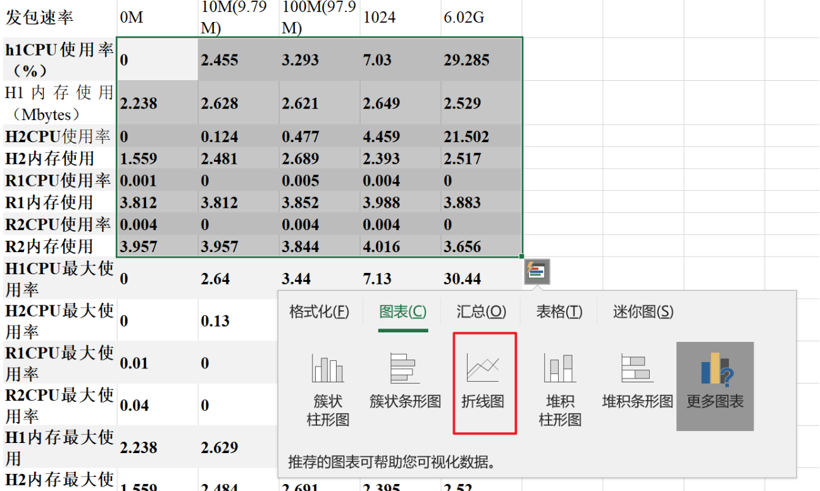Click the R2CPU使用率 row label
This screenshot has width=820, height=491.
(58, 224)
